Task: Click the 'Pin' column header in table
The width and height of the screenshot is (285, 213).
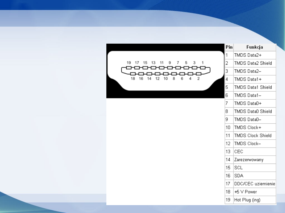Action: coord(229,47)
